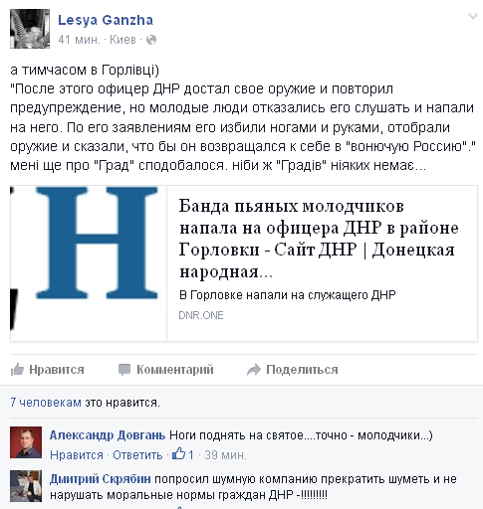Viewport: 483px width, 509px height.
Task: Show the 7 человекам likes list
Action: [46, 403]
